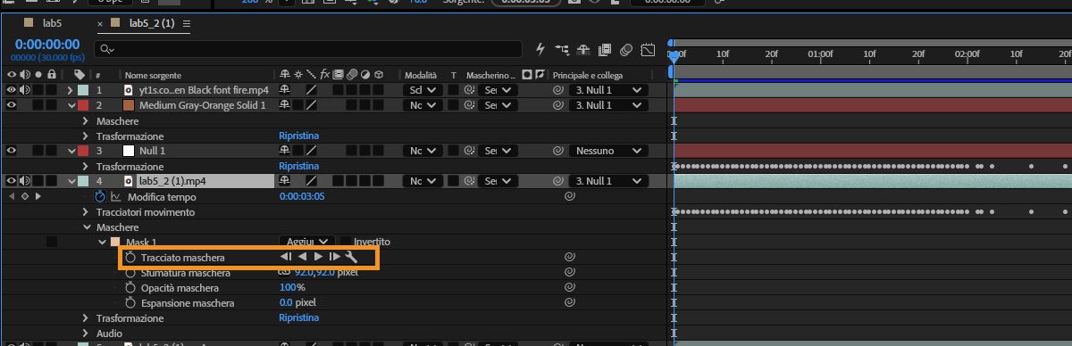Hide the lab5_2 (1).mp4 layer video
1072x346 pixels.
[12, 181]
